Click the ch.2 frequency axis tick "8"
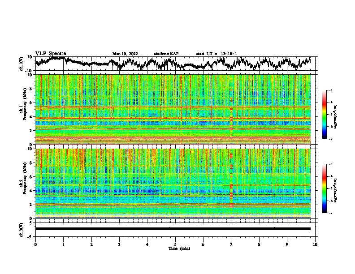Viewport: 355px width, 274px height. click(31, 163)
